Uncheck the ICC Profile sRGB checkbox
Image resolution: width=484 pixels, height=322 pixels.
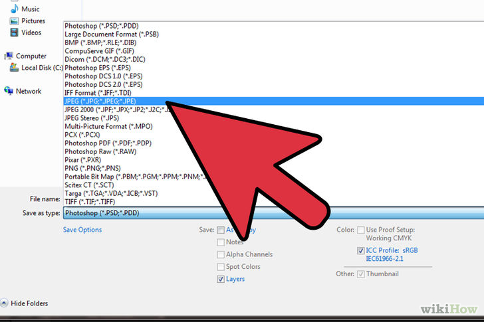pyautogui.click(x=360, y=250)
